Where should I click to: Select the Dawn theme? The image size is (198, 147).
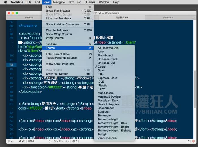pyautogui.click(x=114, y=71)
